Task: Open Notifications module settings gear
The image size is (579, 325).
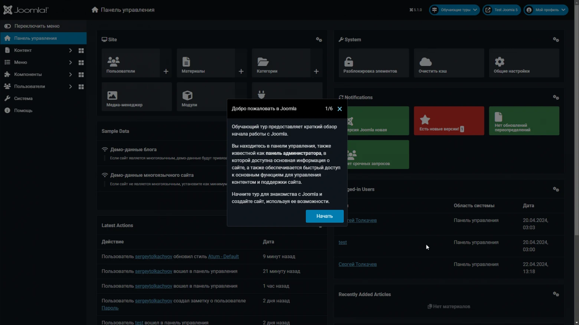Action: (556, 97)
